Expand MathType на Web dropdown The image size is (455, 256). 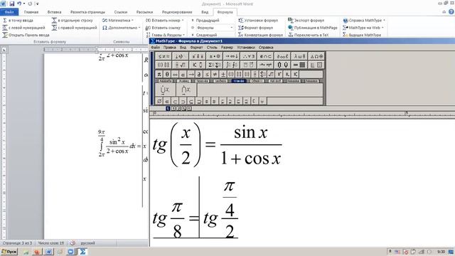pyautogui.click(x=363, y=28)
